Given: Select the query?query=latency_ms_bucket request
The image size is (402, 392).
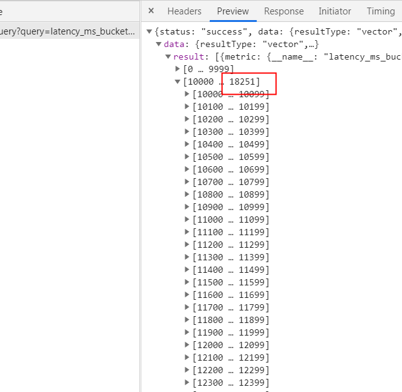Looking at the screenshot, I should click(69, 31).
